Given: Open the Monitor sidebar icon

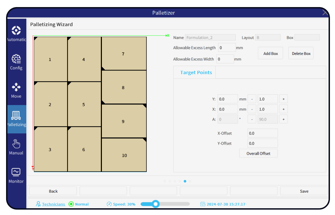Looking at the screenshot, I should click(x=16, y=173).
